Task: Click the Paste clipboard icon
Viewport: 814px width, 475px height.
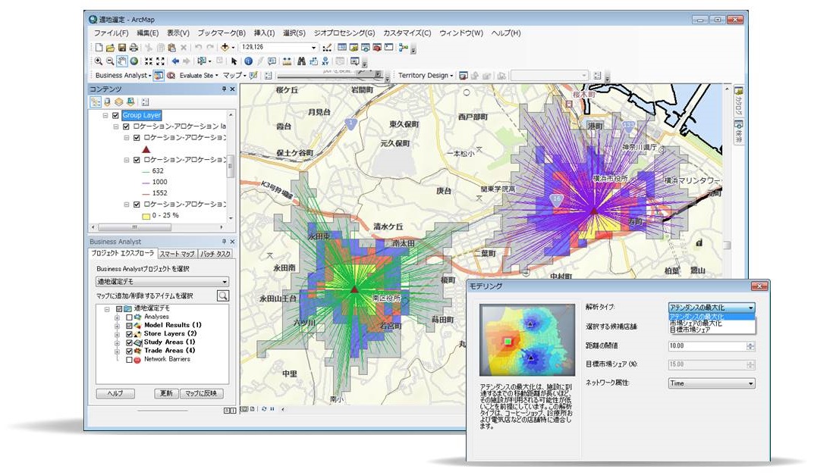Action: click(172, 47)
